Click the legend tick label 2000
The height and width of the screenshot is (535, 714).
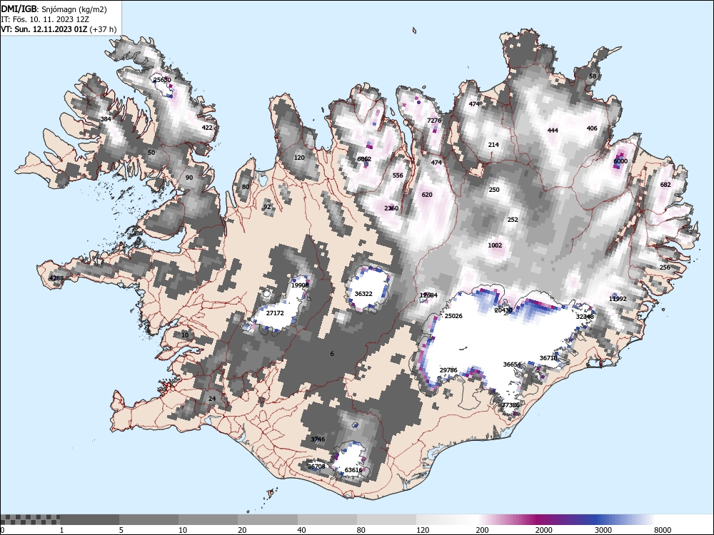coord(543,530)
